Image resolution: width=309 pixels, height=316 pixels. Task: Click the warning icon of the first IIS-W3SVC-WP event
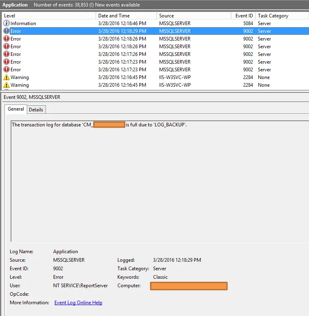pos(6,77)
